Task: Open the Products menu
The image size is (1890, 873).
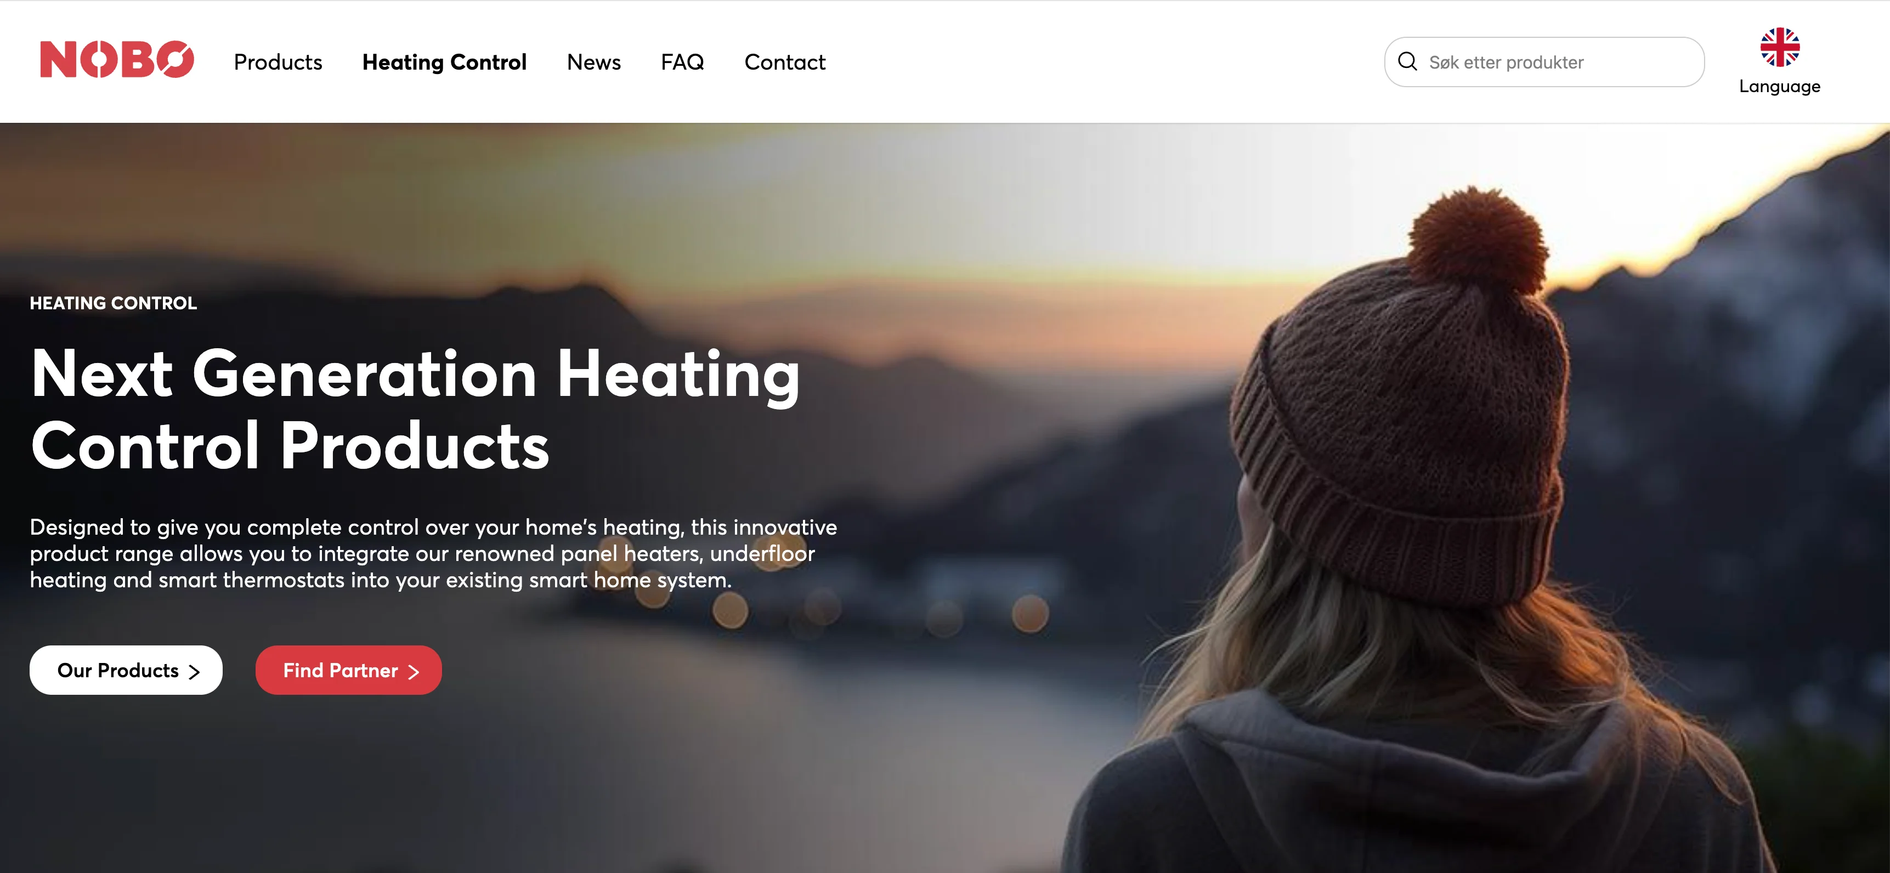Action: (x=278, y=63)
